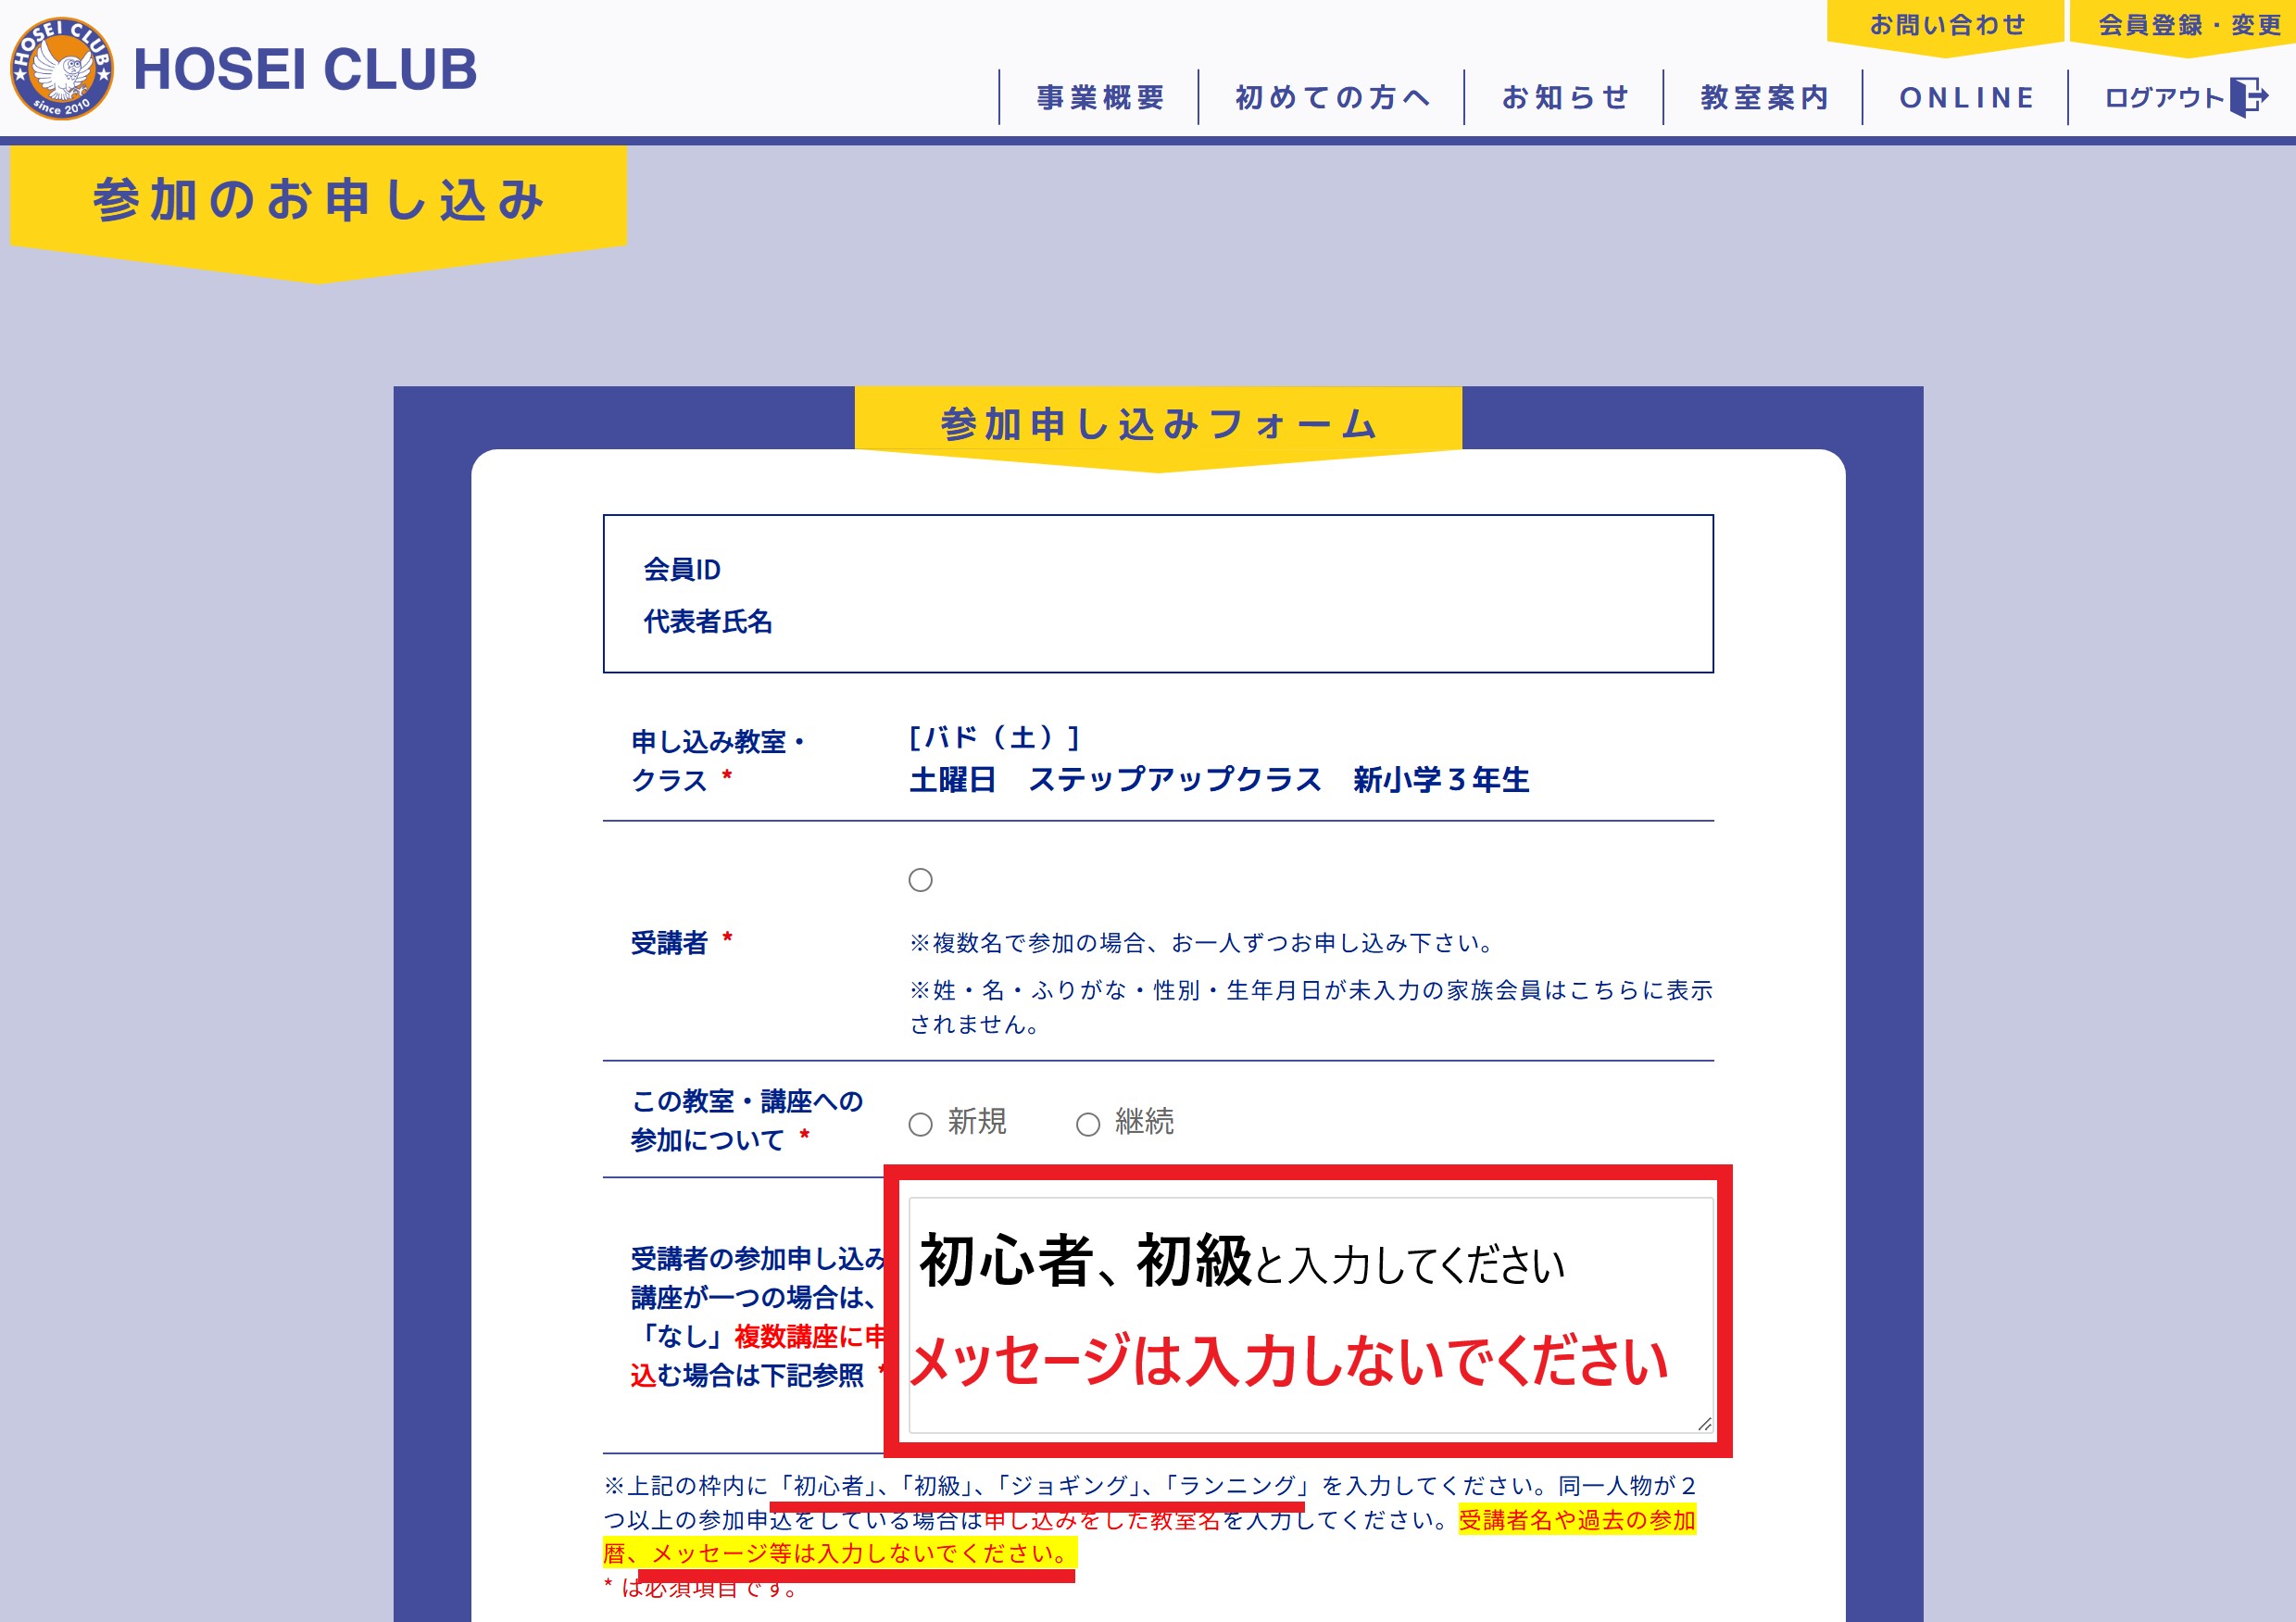Select ONLINE in the navigation bar

[1966, 97]
